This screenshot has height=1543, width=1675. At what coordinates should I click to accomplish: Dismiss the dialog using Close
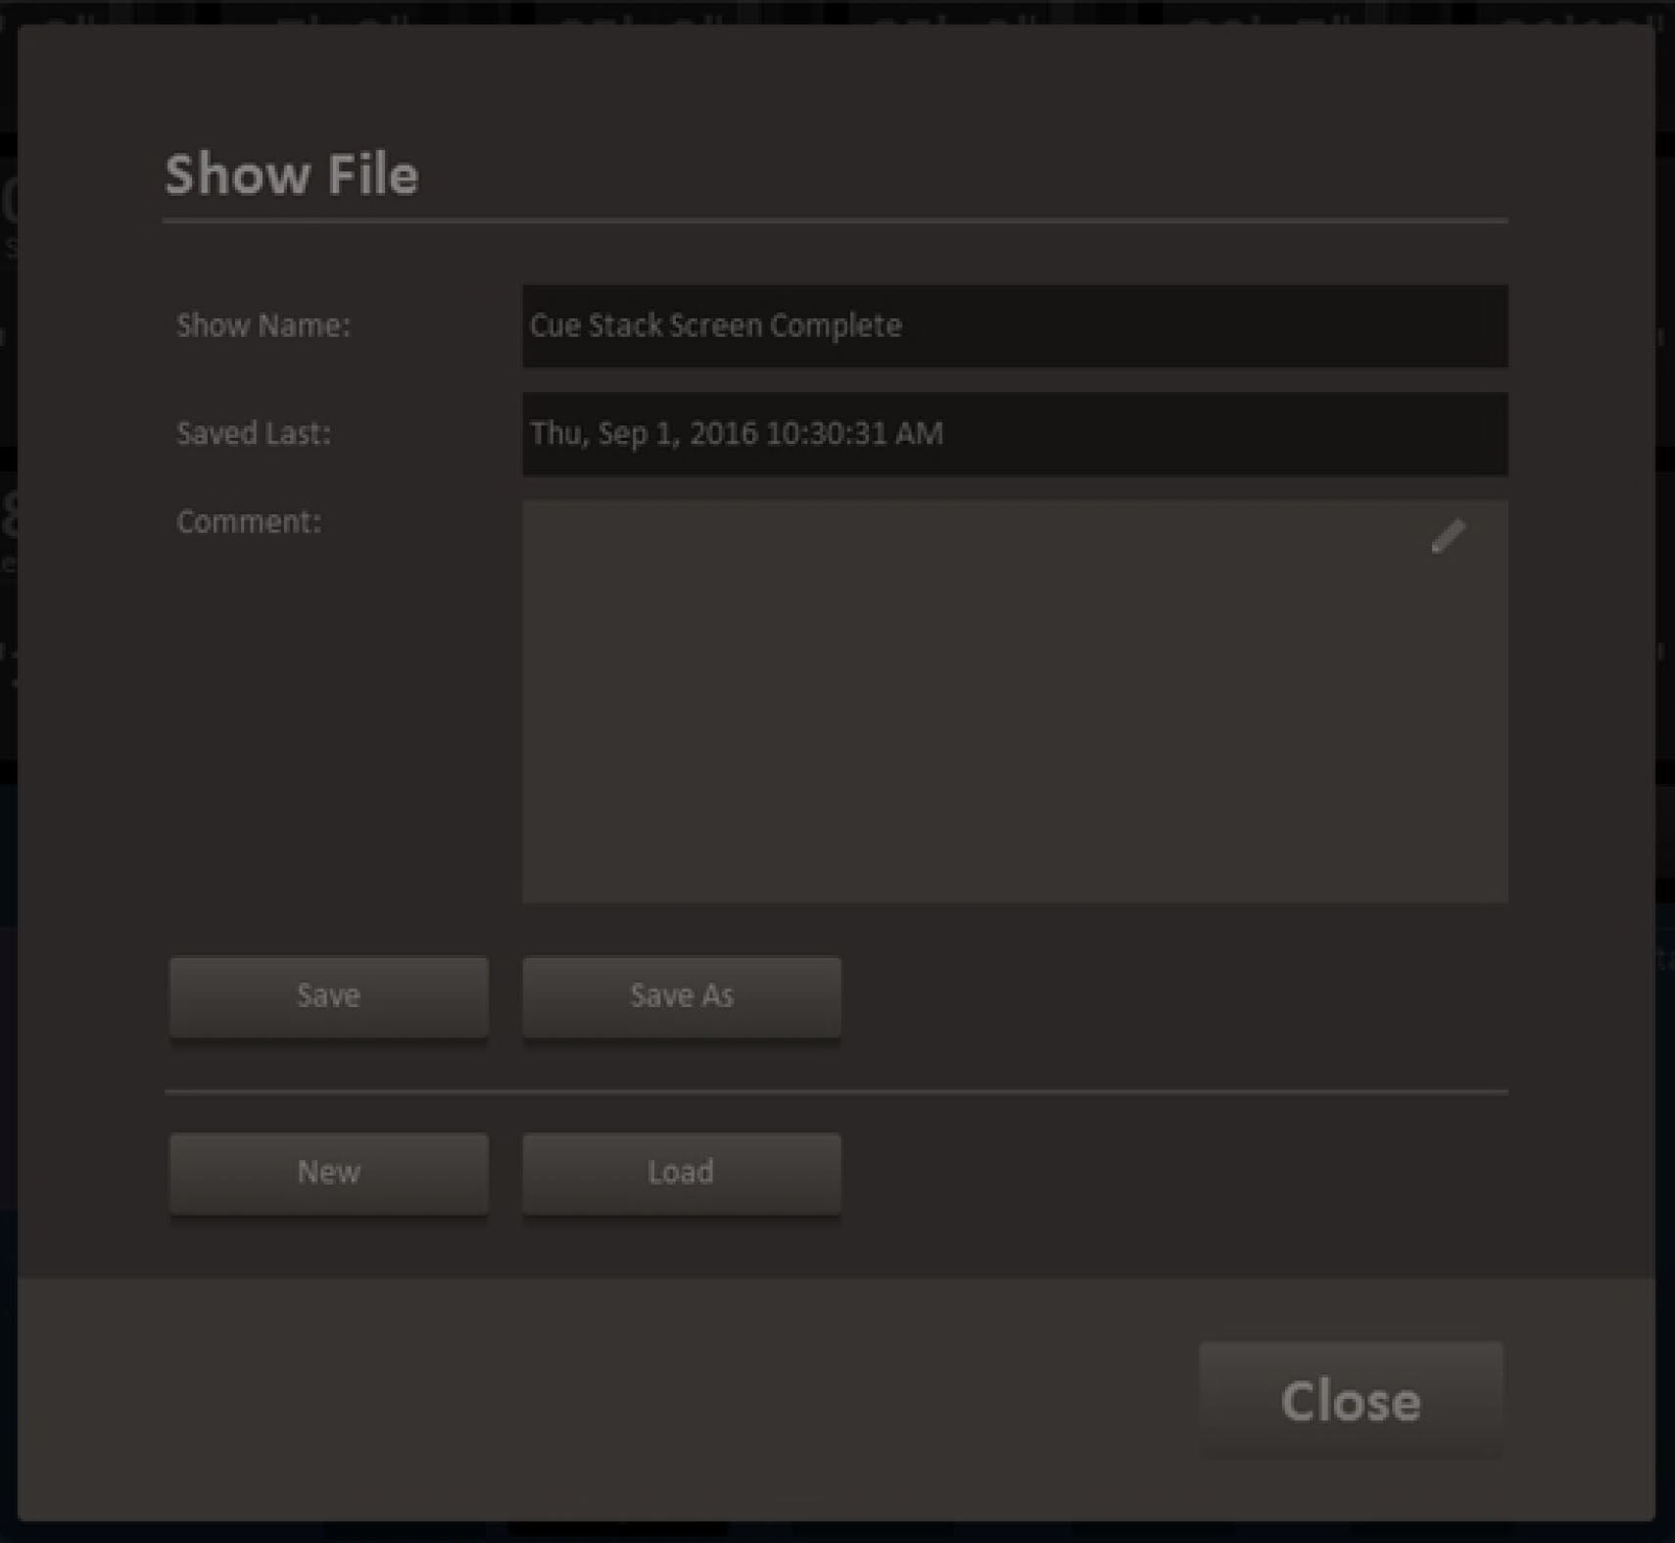pyautogui.click(x=1349, y=1401)
